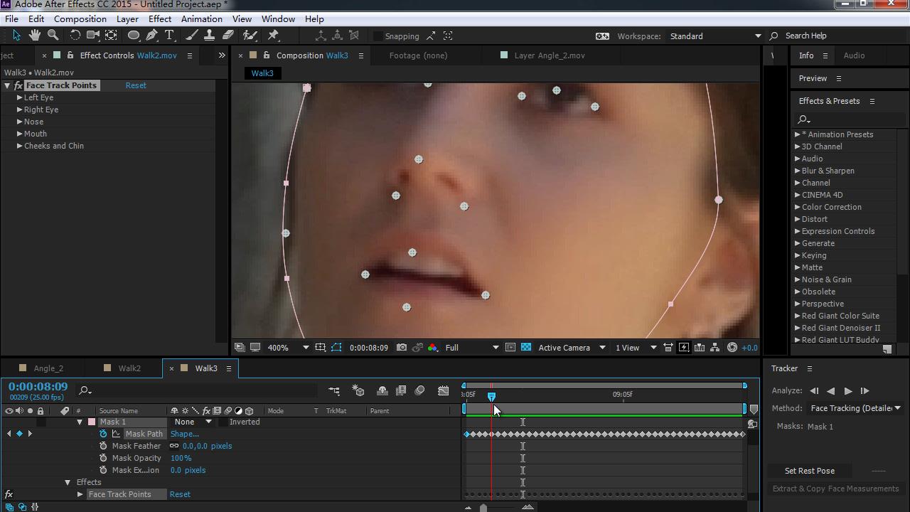Click Fast Previews lightning icon
The height and width of the screenshot is (512, 910).
(684, 348)
